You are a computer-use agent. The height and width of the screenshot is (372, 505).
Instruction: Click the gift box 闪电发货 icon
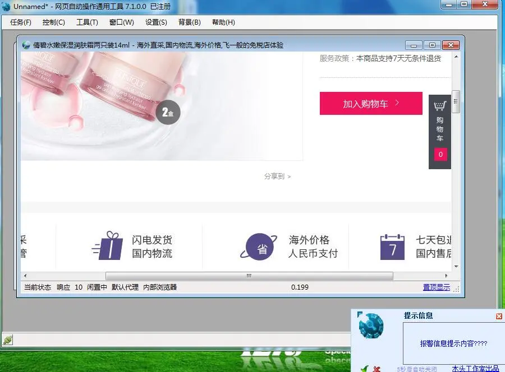point(108,245)
